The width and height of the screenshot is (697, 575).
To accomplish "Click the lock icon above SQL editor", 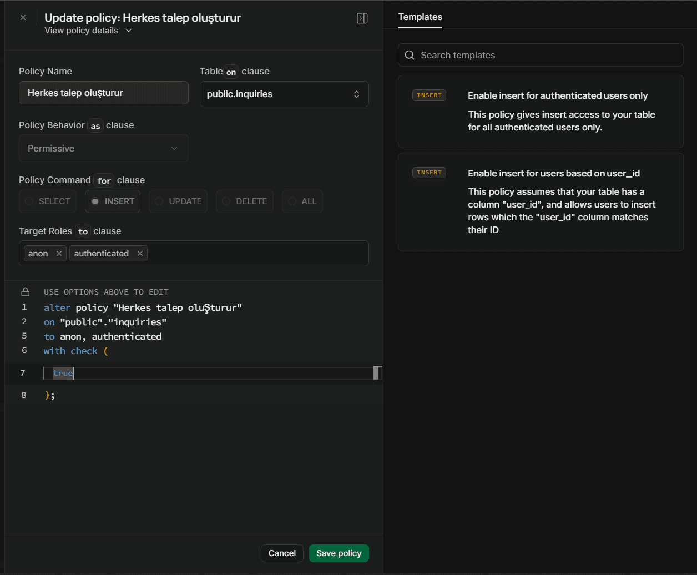I will pyautogui.click(x=25, y=292).
